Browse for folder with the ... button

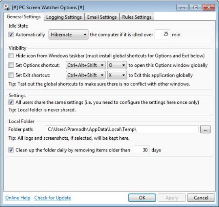205,129
